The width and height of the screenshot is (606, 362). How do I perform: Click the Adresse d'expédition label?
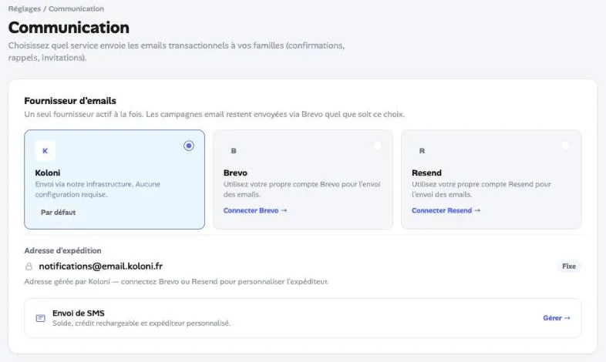click(x=62, y=250)
